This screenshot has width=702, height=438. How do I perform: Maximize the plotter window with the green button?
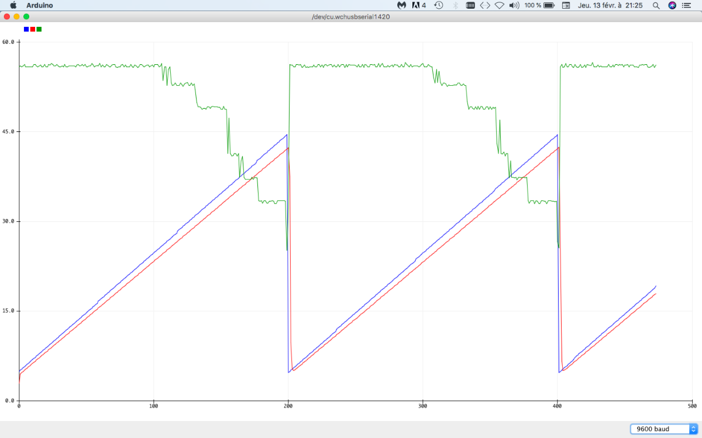point(26,17)
